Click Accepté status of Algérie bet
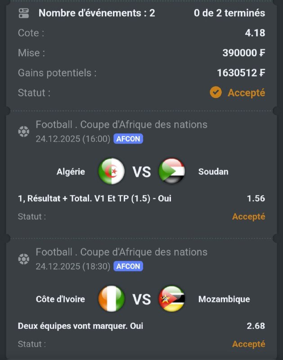The height and width of the screenshot is (360, 283). point(248,216)
